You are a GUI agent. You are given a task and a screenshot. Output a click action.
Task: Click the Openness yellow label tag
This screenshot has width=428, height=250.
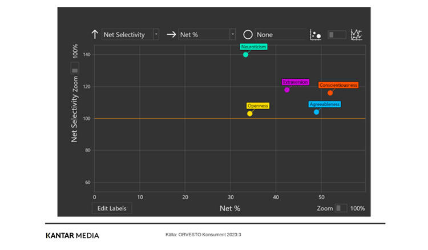pyautogui.click(x=257, y=106)
